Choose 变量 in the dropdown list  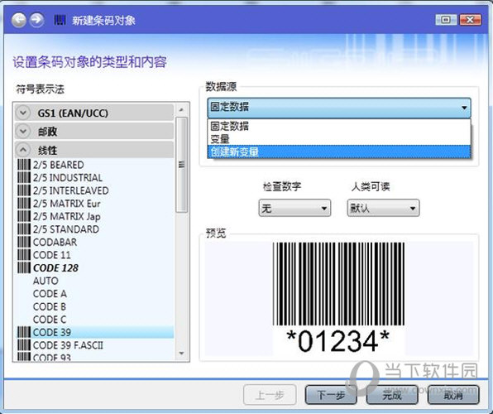339,139
